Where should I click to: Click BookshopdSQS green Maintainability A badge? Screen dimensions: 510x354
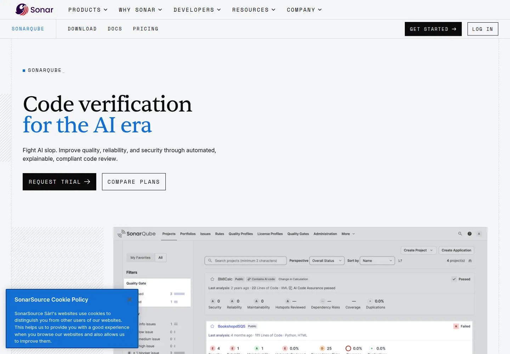pyautogui.click(x=257, y=348)
